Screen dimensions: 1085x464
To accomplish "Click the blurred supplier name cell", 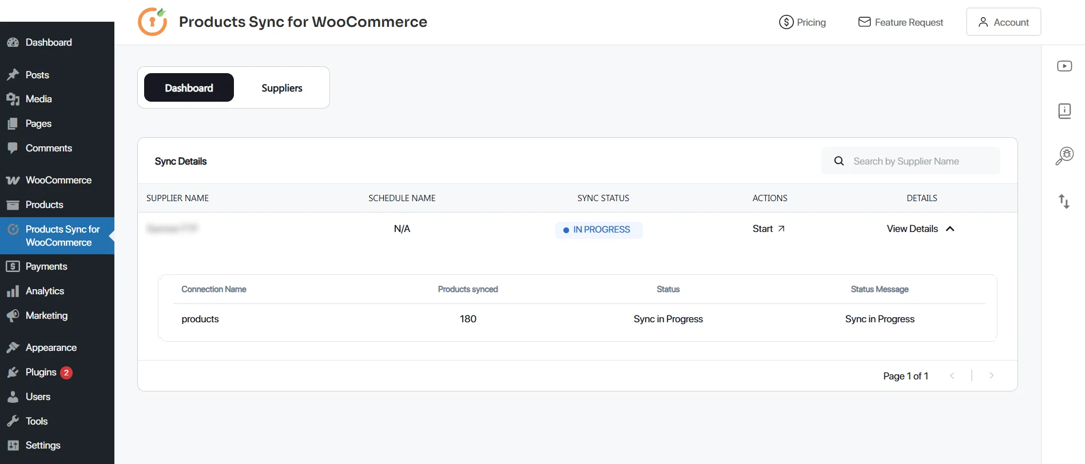I will coord(172,229).
